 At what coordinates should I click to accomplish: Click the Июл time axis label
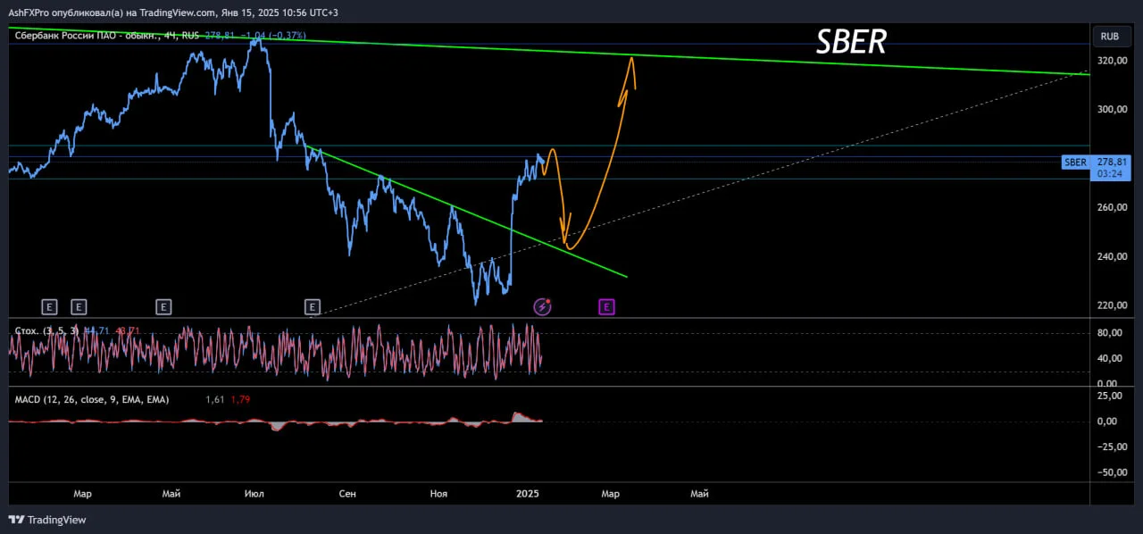(x=254, y=494)
